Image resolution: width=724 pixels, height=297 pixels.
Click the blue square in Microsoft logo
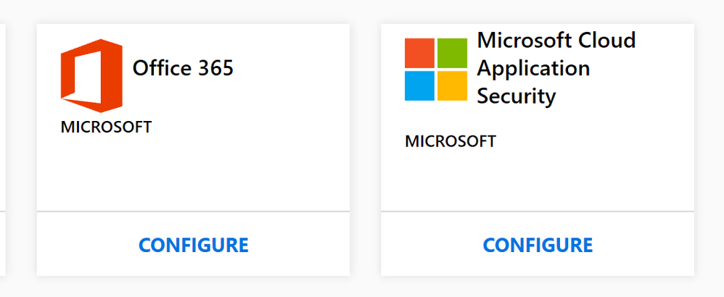click(x=420, y=85)
